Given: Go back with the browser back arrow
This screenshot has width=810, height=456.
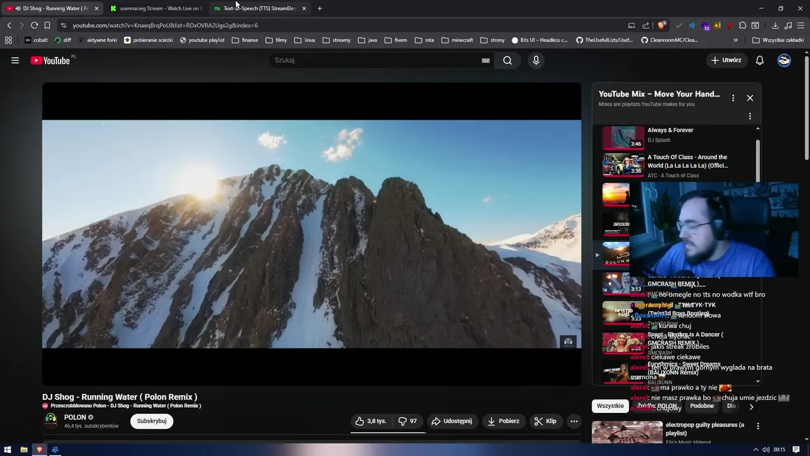Looking at the screenshot, I should point(9,25).
